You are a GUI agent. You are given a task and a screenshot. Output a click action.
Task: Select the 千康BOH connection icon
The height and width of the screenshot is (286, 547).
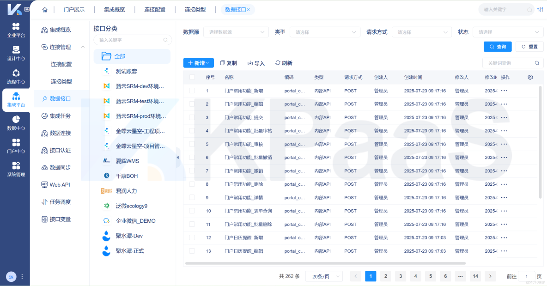click(x=107, y=176)
